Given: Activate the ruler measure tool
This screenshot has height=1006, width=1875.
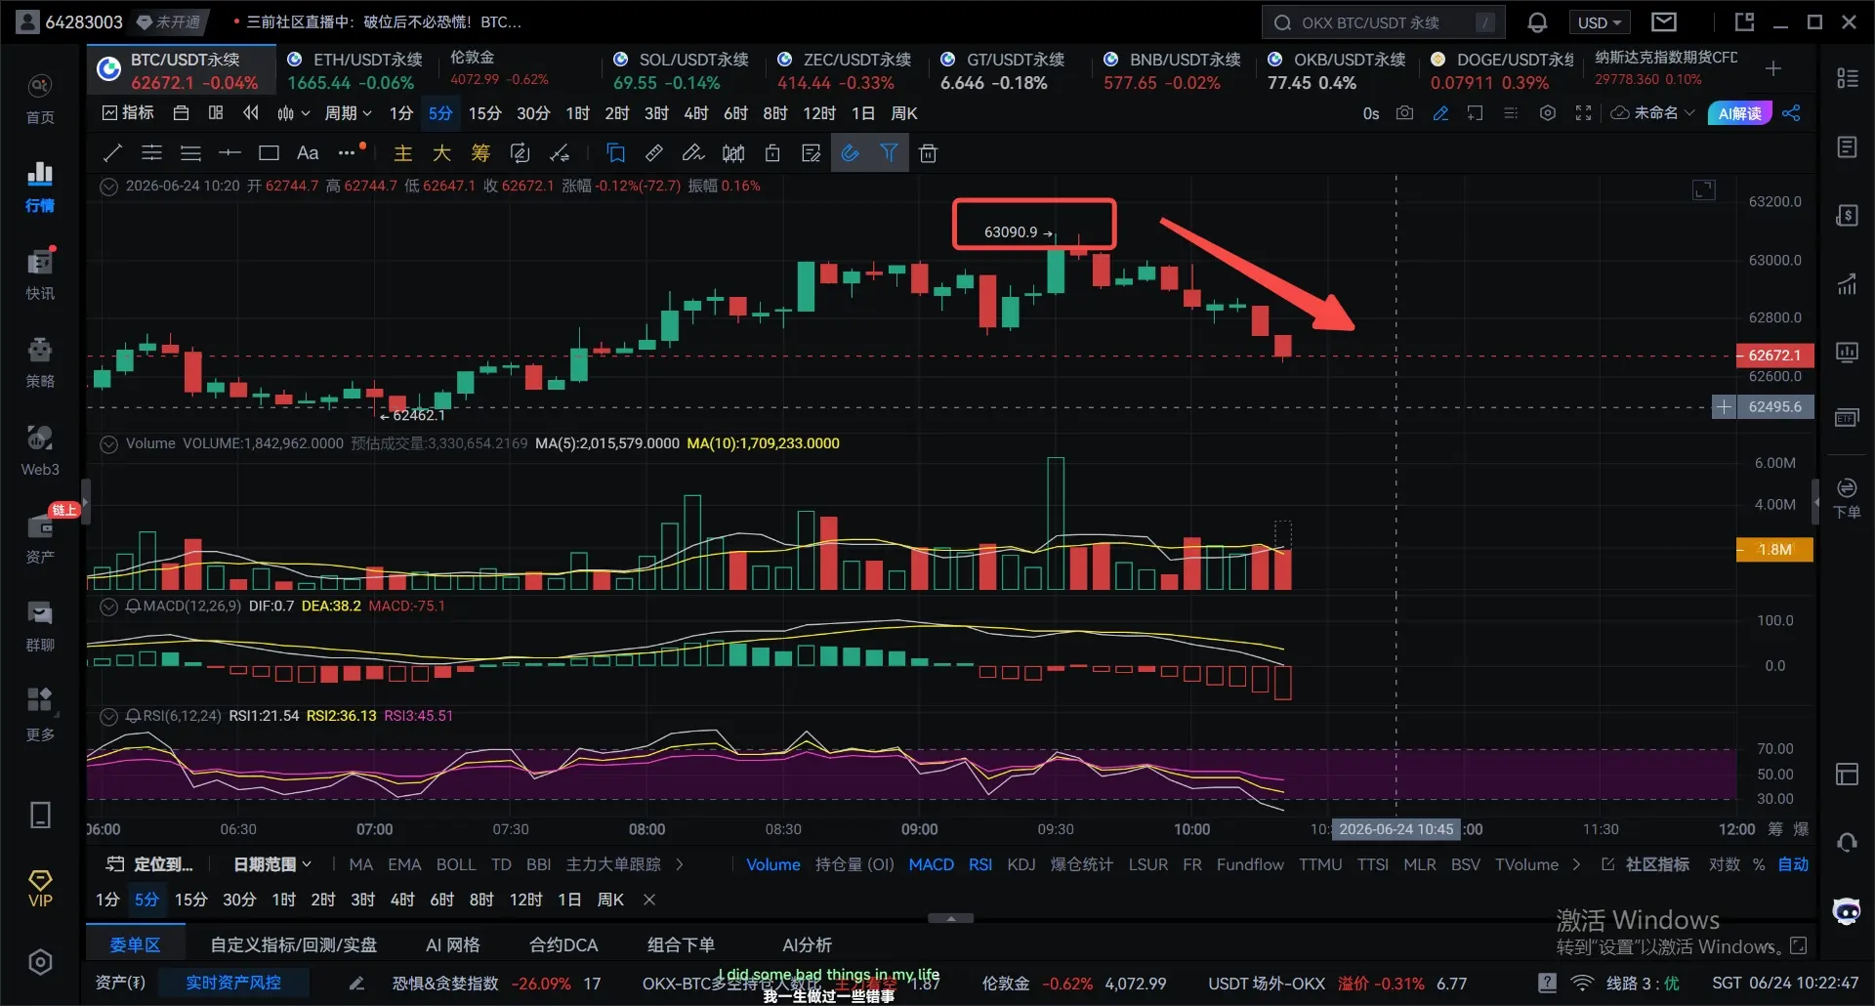Looking at the screenshot, I should click(x=654, y=152).
